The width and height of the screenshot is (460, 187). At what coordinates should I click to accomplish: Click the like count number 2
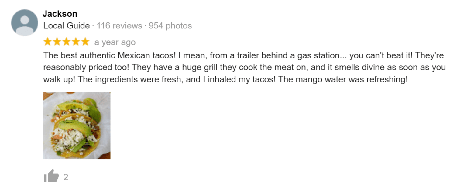click(x=66, y=177)
